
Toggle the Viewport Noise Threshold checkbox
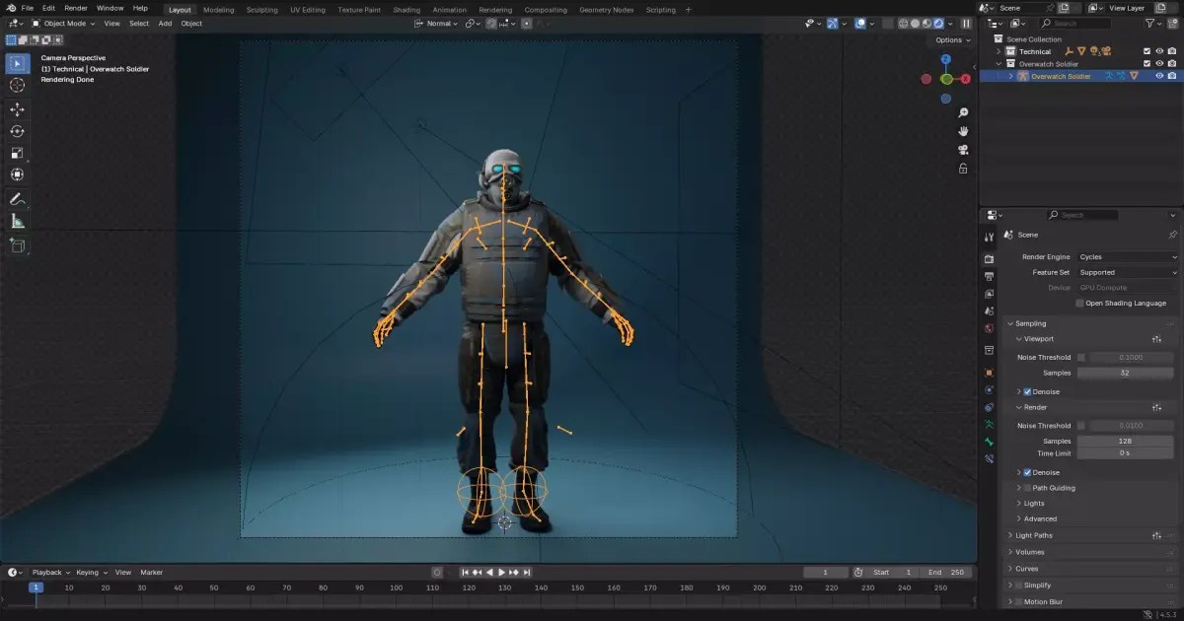point(1080,358)
